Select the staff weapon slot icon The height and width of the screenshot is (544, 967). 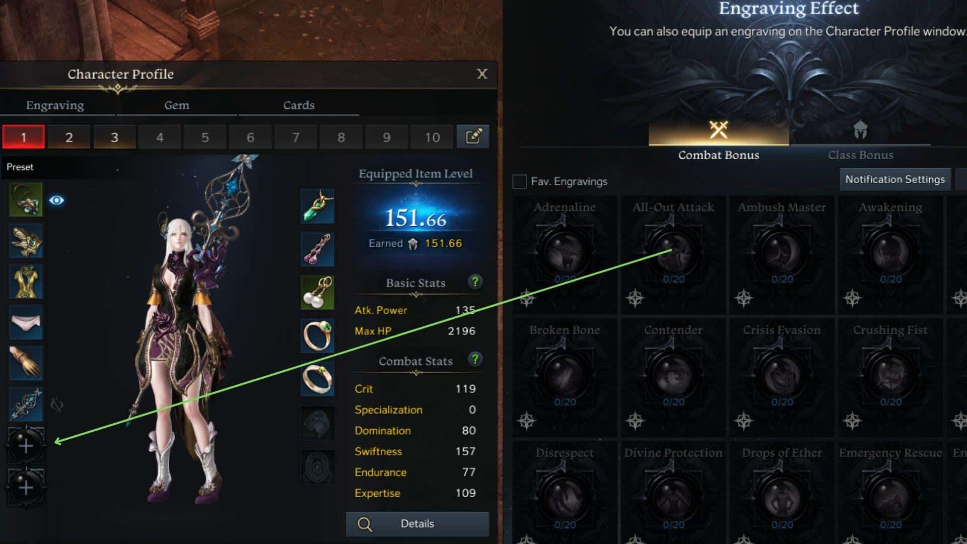tap(26, 404)
